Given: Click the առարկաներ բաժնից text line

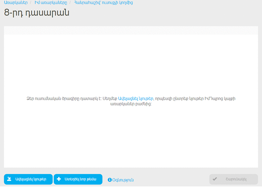Looking at the screenshot, I should pos(131,104).
